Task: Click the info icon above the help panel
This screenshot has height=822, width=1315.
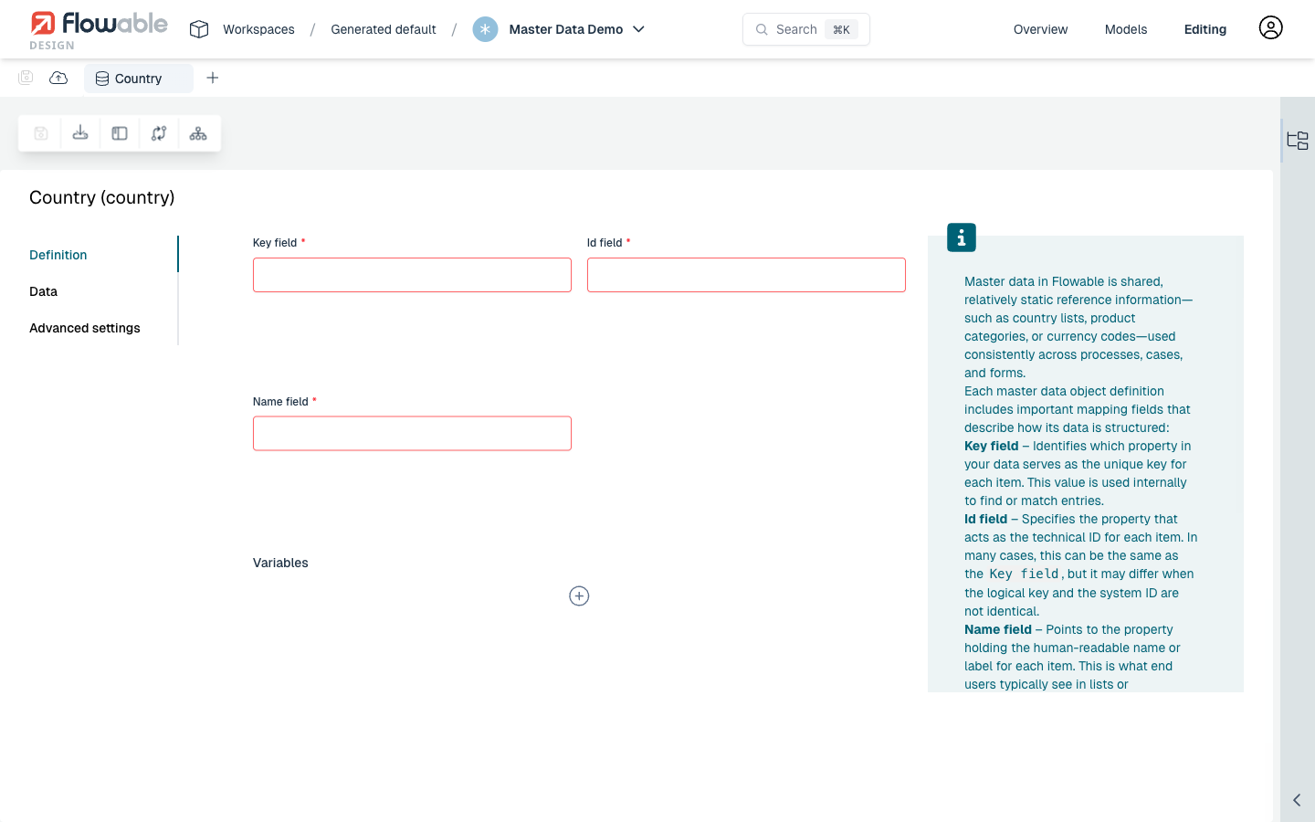Action: coord(961,237)
